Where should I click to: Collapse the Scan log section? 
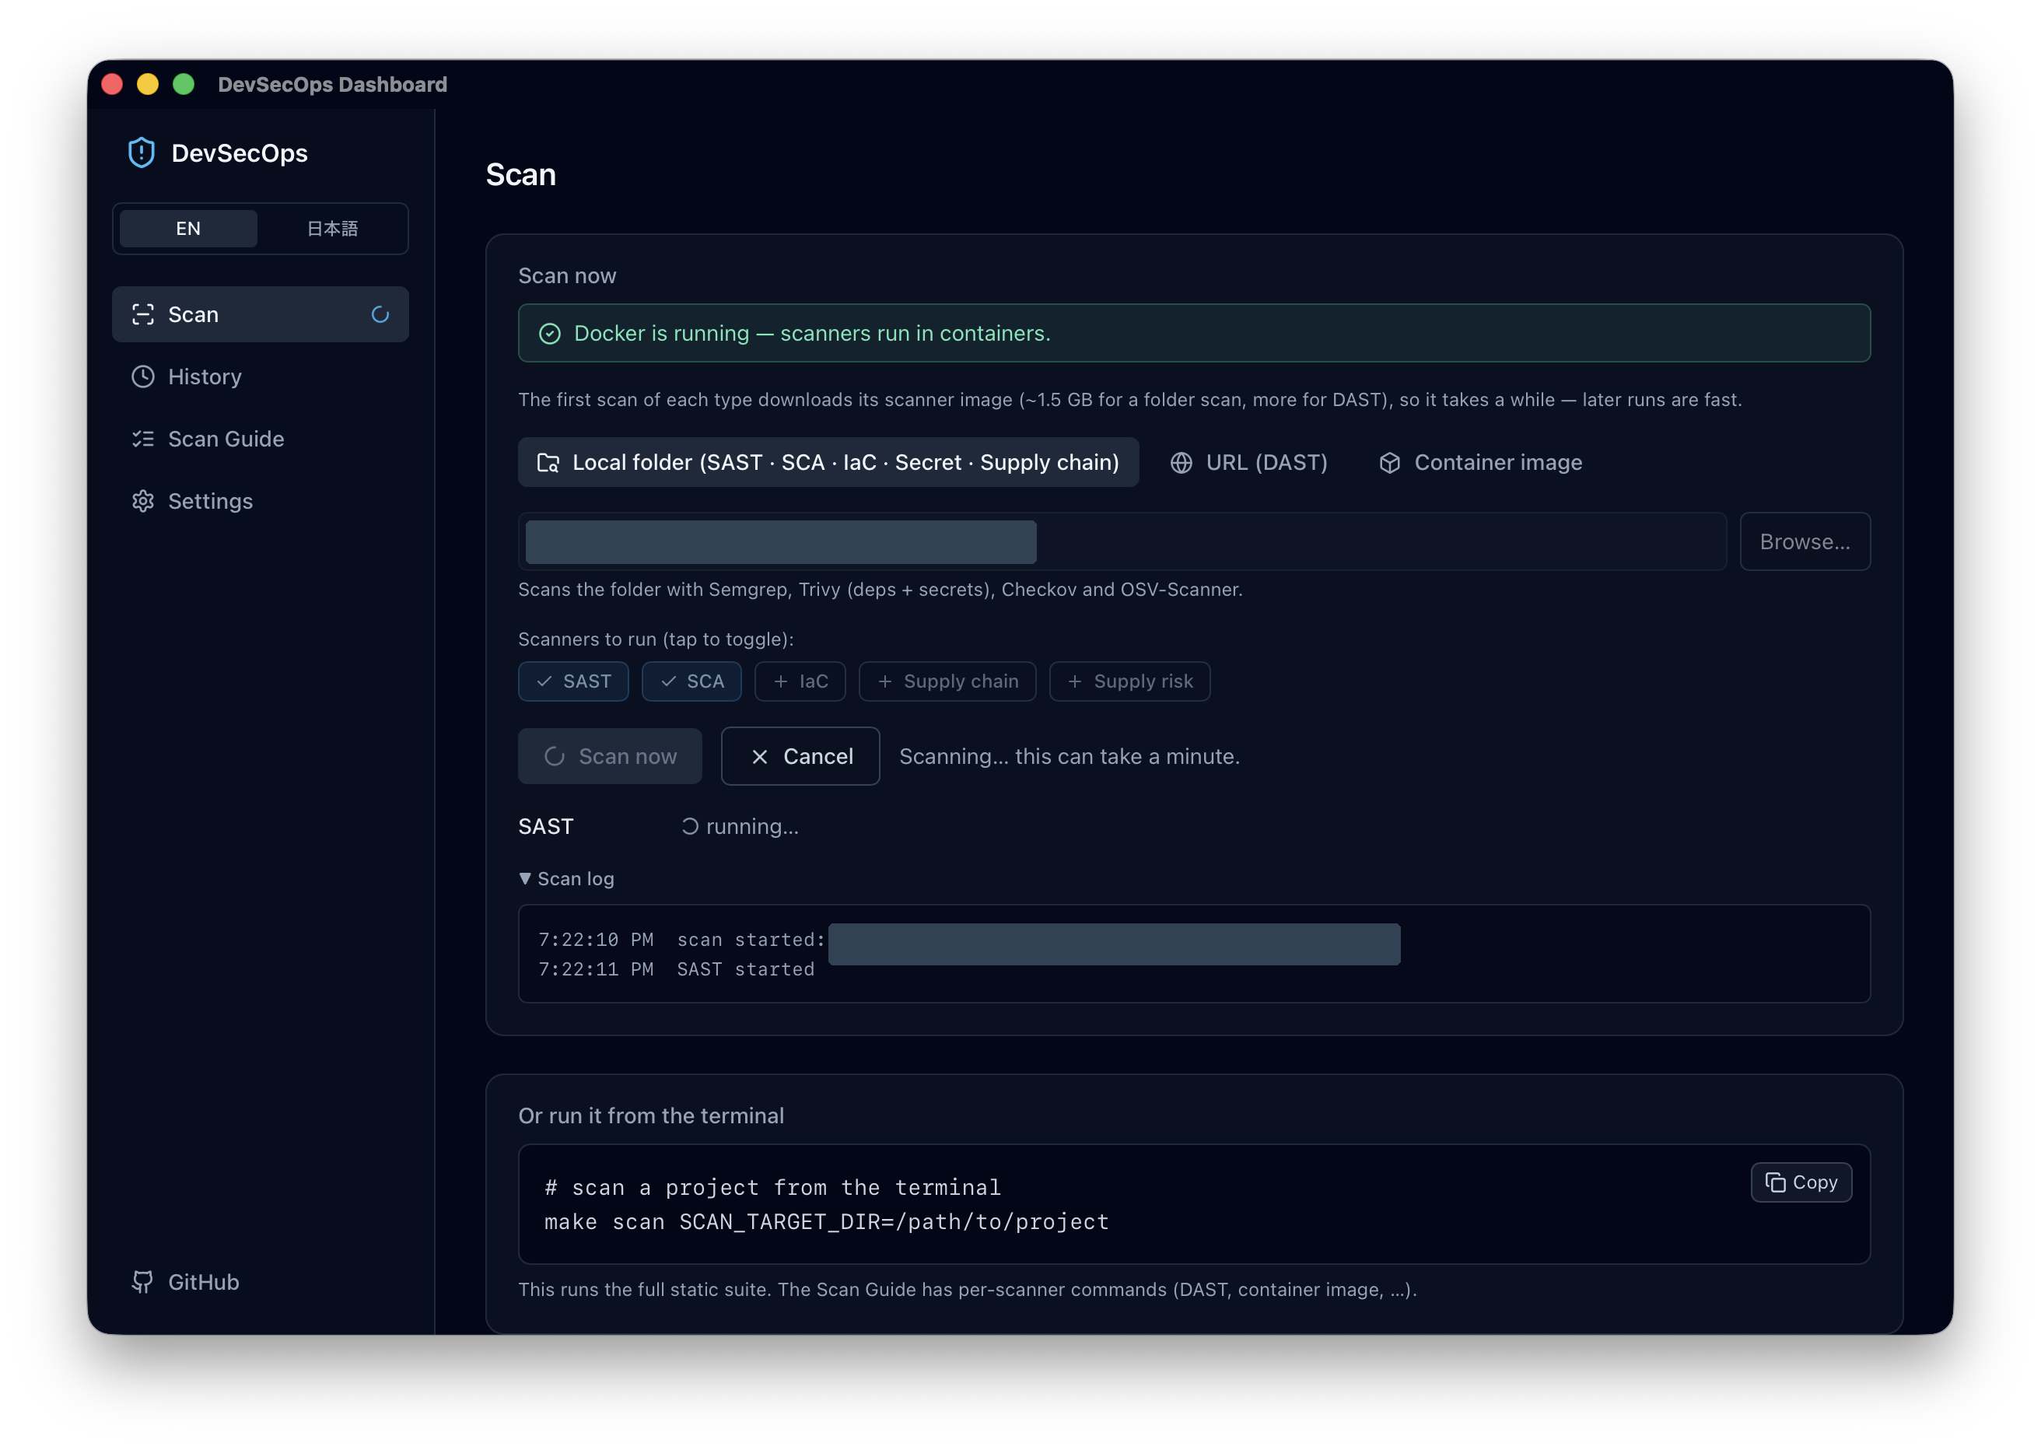[567, 878]
